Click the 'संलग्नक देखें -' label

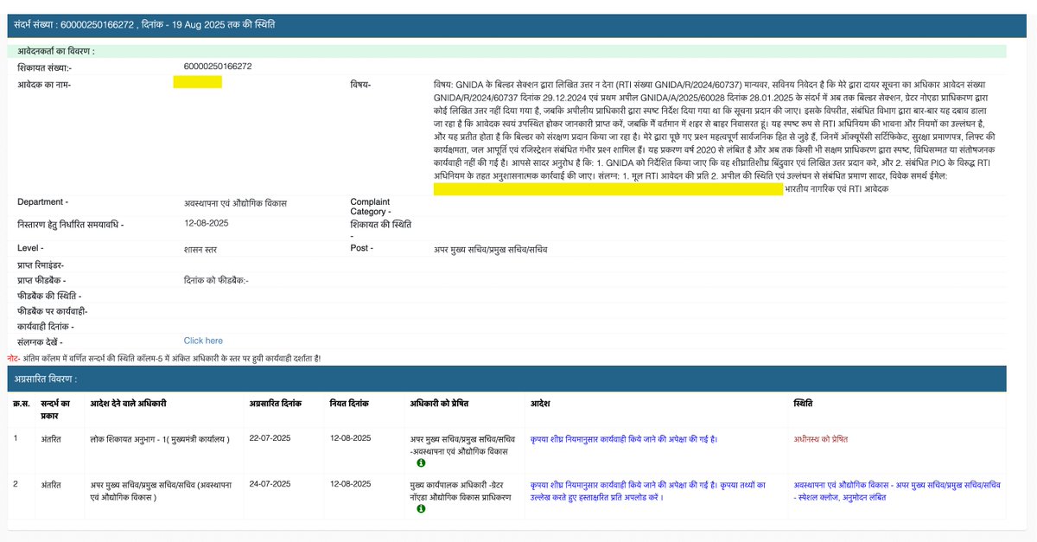[40, 341]
